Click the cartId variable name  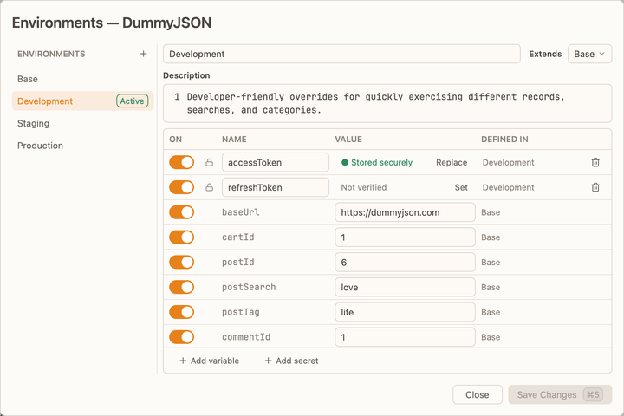pyautogui.click(x=238, y=237)
